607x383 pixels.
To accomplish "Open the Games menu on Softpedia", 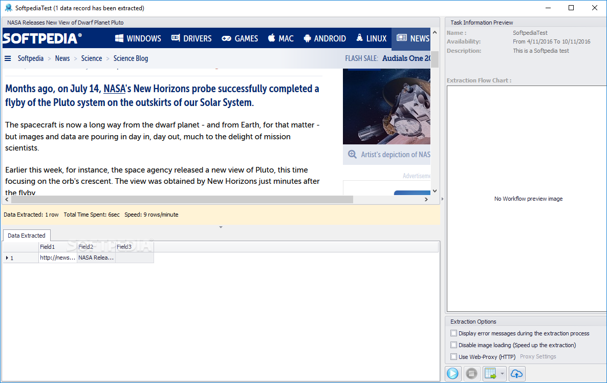I will click(240, 38).
